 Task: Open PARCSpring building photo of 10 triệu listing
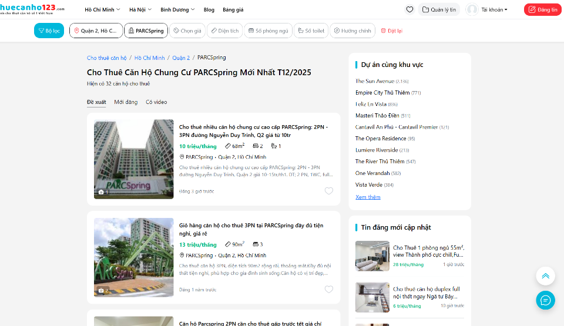134,159
